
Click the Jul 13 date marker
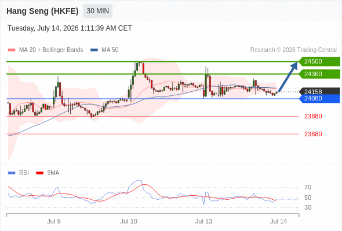(x=203, y=221)
